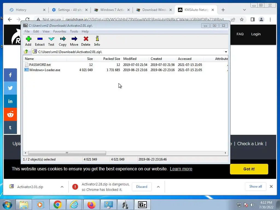Sort by the Name column header

(x=45, y=59)
